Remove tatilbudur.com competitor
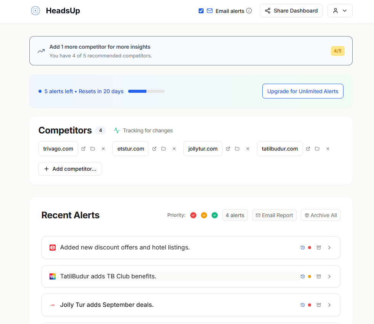 (328, 149)
